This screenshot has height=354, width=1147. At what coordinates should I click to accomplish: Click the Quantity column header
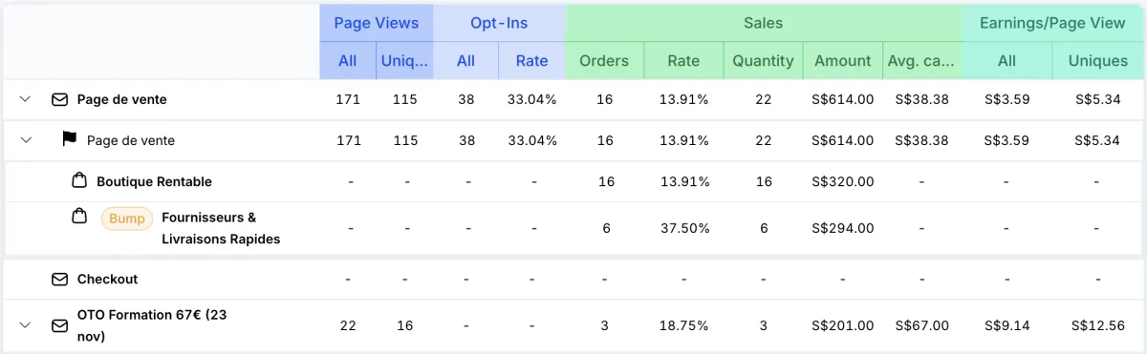[763, 61]
